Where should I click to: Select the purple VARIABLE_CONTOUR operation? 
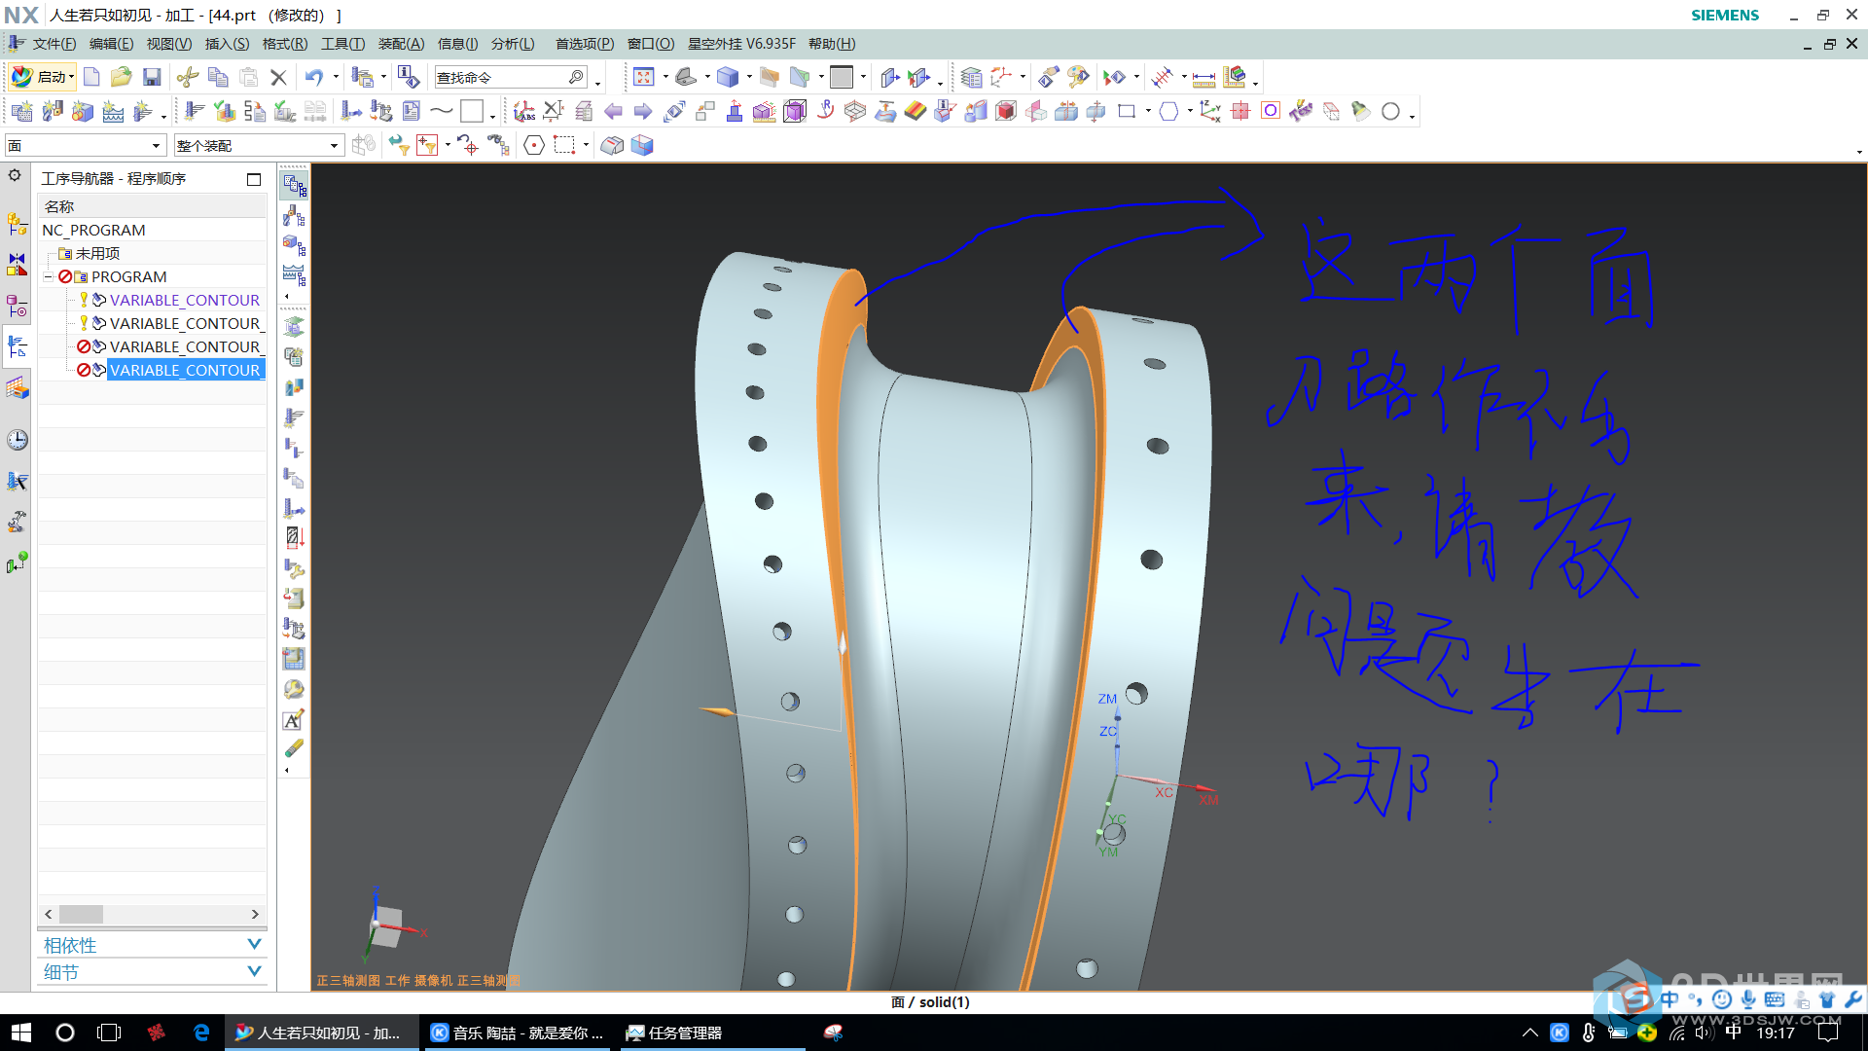coord(185,300)
